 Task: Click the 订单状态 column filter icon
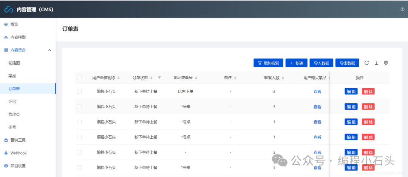[159, 78]
